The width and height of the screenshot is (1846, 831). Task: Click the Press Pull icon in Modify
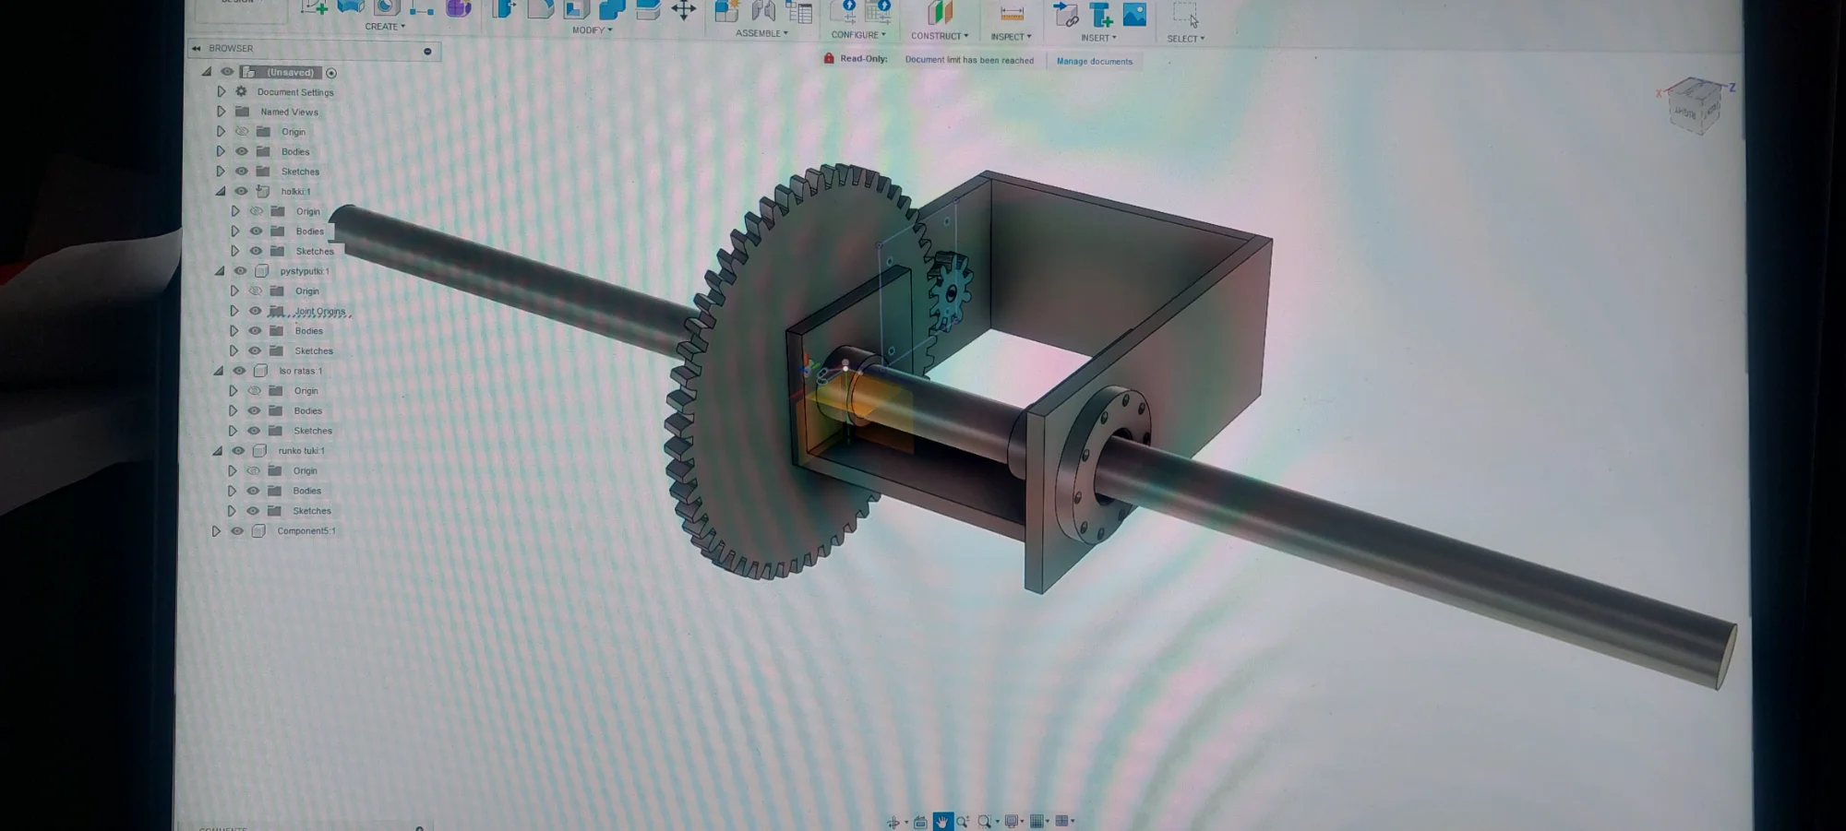coord(505,9)
